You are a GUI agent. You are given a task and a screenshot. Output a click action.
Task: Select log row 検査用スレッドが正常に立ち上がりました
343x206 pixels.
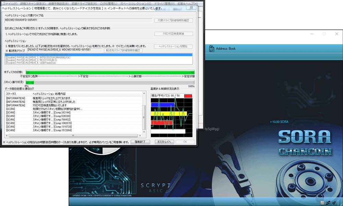[x=73, y=102]
